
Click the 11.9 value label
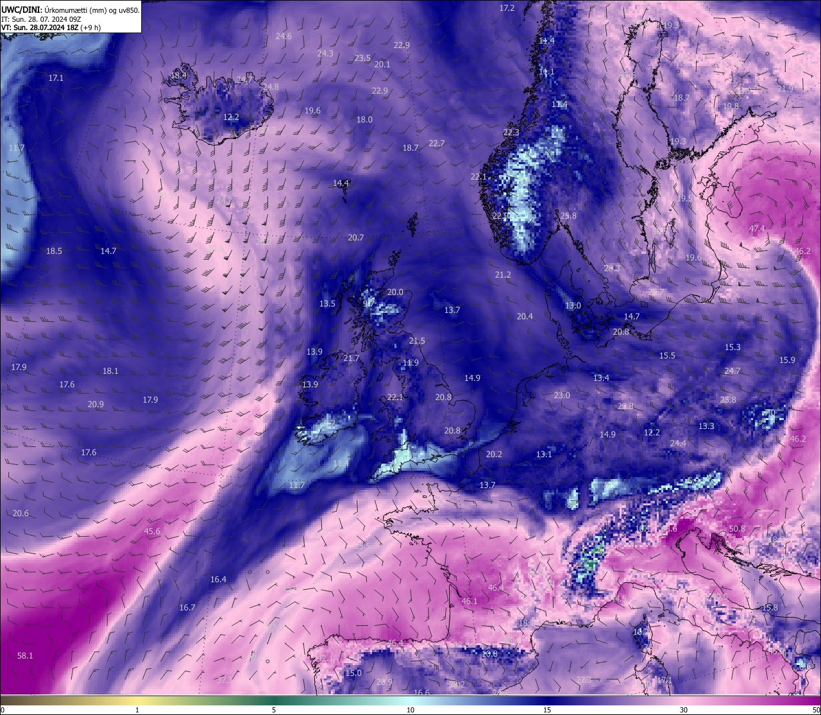[x=410, y=362]
